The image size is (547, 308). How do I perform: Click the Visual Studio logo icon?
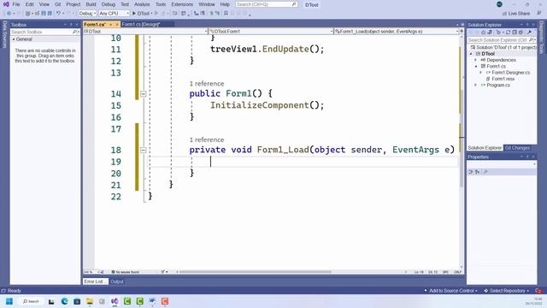pyautogui.click(x=6, y=4)
